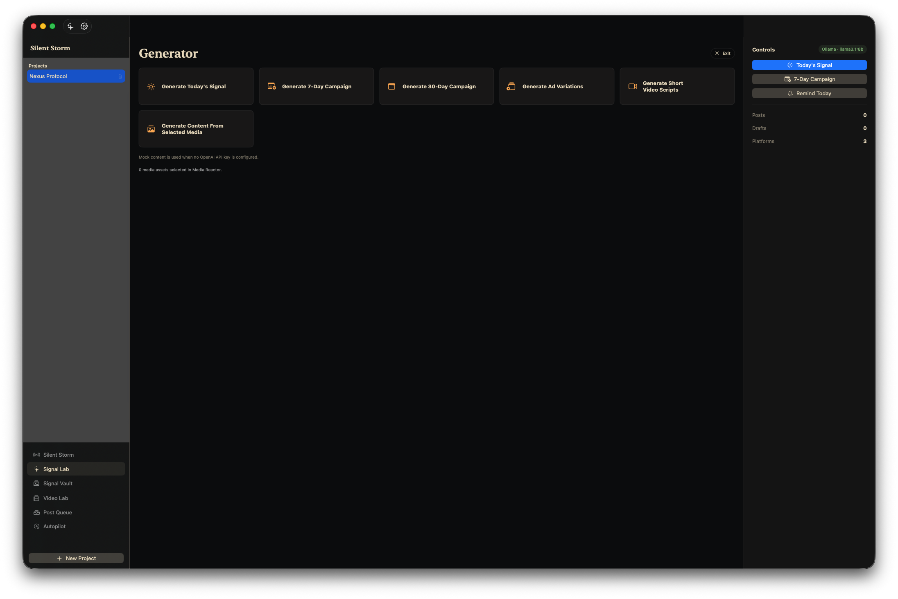Click the calendar icon on Generate 30-Day Campaign
The height and width of the screenshot is (599, 898).
391,87
